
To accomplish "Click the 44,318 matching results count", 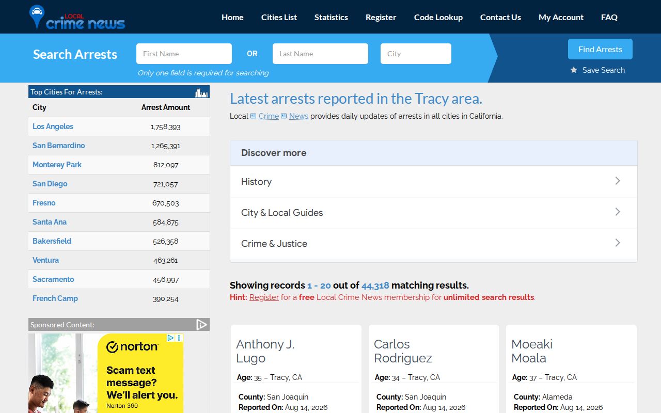I will (x=375, y=285).
